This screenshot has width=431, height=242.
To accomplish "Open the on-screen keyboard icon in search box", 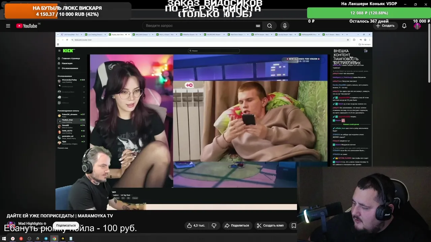I will [x=258, y=26].
